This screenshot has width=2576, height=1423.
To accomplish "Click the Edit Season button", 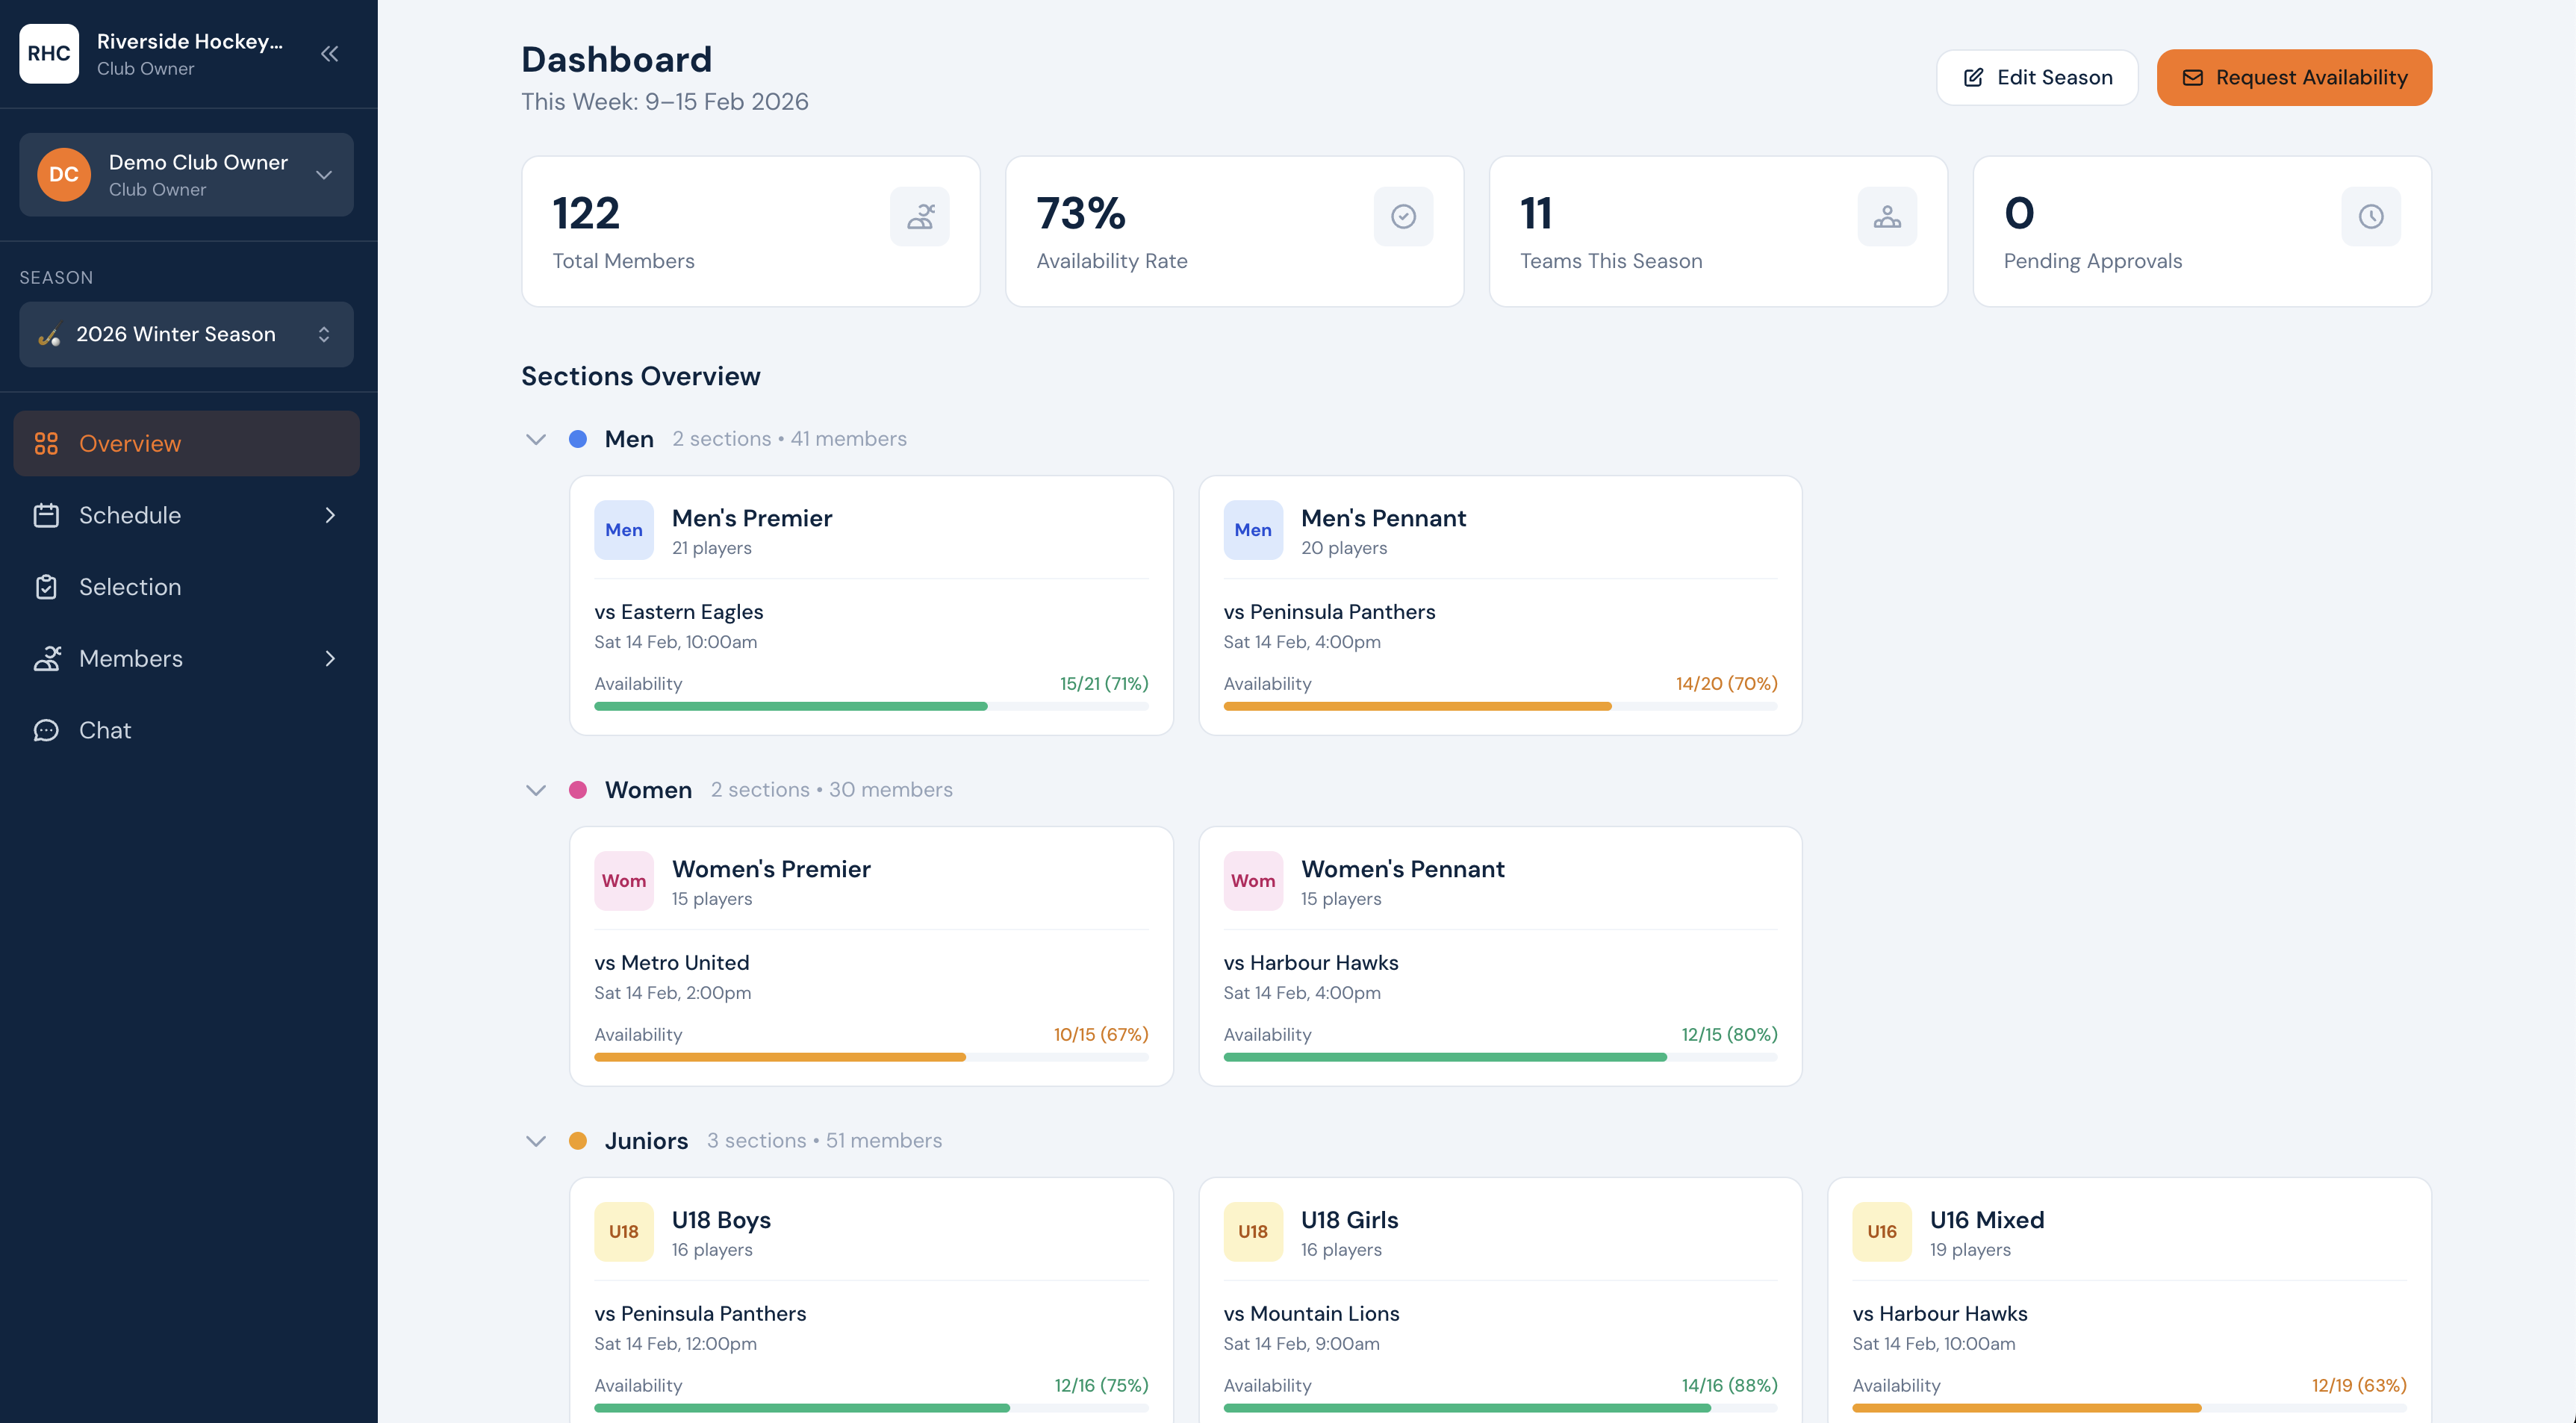I will 2036,77.
